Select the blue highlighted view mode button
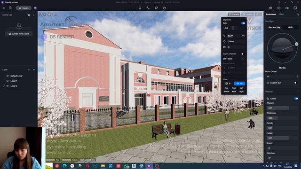The width and height of the screenshot is (301, 169). 239,84
